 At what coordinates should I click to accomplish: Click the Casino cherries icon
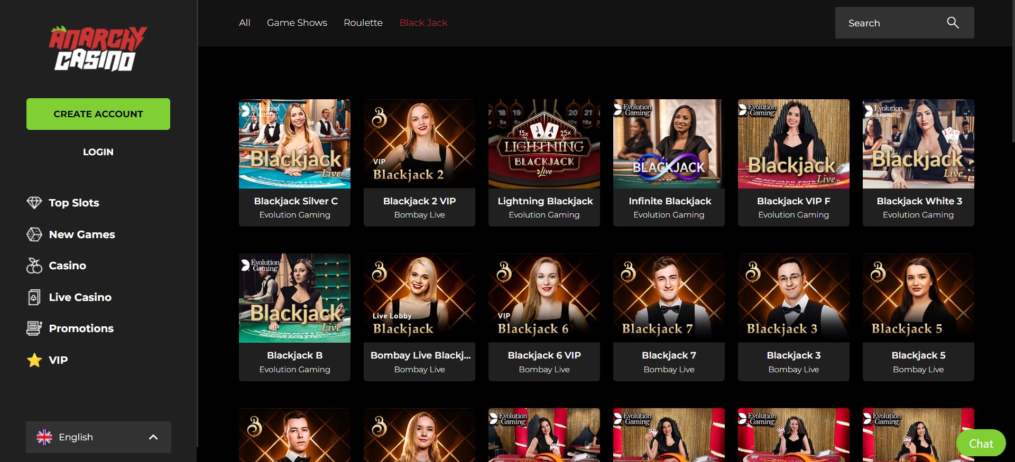pos(34,266)
